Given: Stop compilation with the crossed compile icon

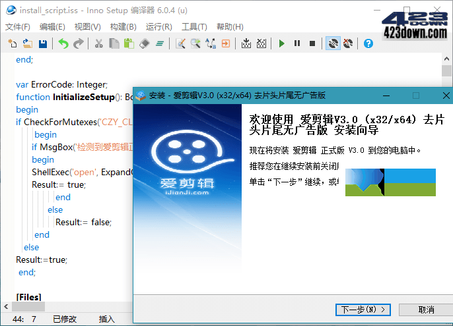Looking at the screenshot, I should click(261, 43).
